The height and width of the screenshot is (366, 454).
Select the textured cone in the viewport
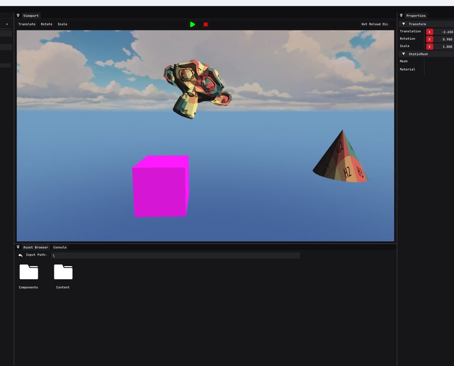pyautogui.click(x=342, y=162)
